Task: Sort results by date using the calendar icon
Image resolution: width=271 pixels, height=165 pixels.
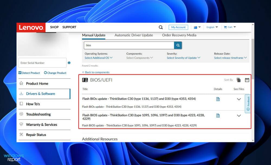Action: coord(247,80)
